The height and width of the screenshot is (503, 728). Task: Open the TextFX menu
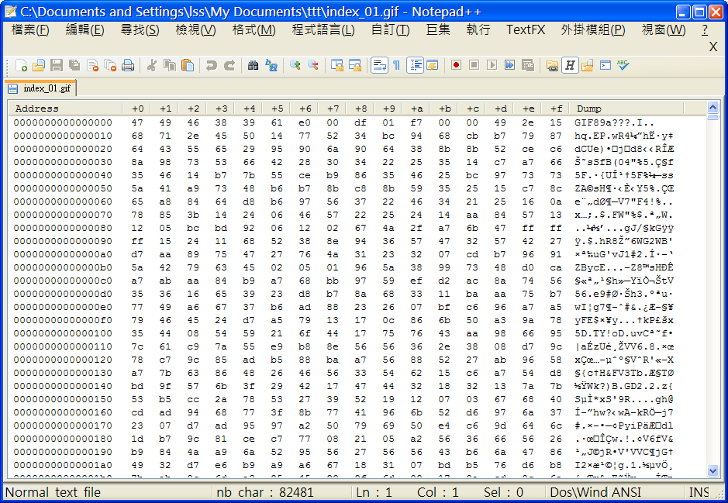point(526,29)
